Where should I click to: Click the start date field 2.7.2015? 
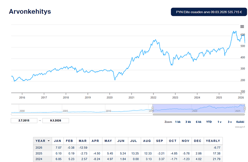24,121
